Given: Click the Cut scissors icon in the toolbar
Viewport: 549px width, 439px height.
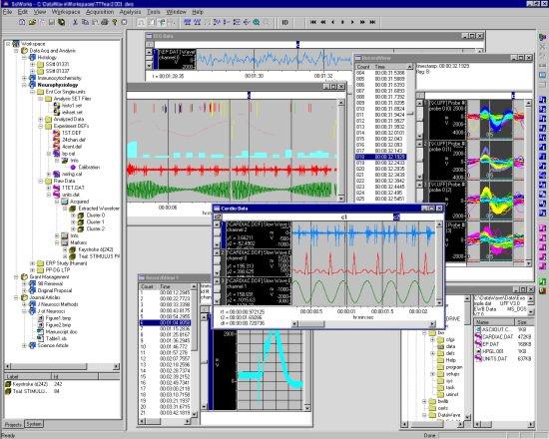Looking at the screenshot, I should (75, 22).
